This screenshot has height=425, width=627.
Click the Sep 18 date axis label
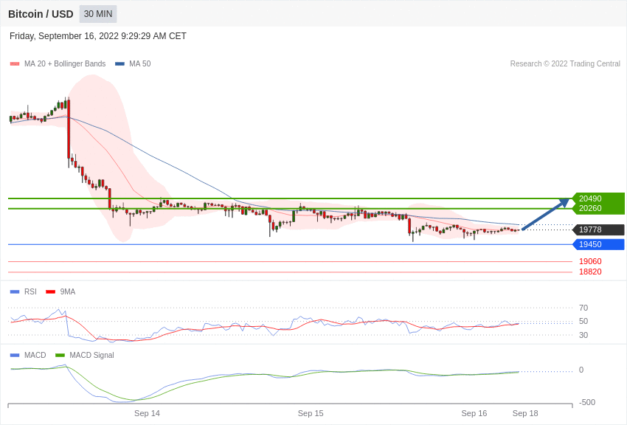[x=525, y=413]
